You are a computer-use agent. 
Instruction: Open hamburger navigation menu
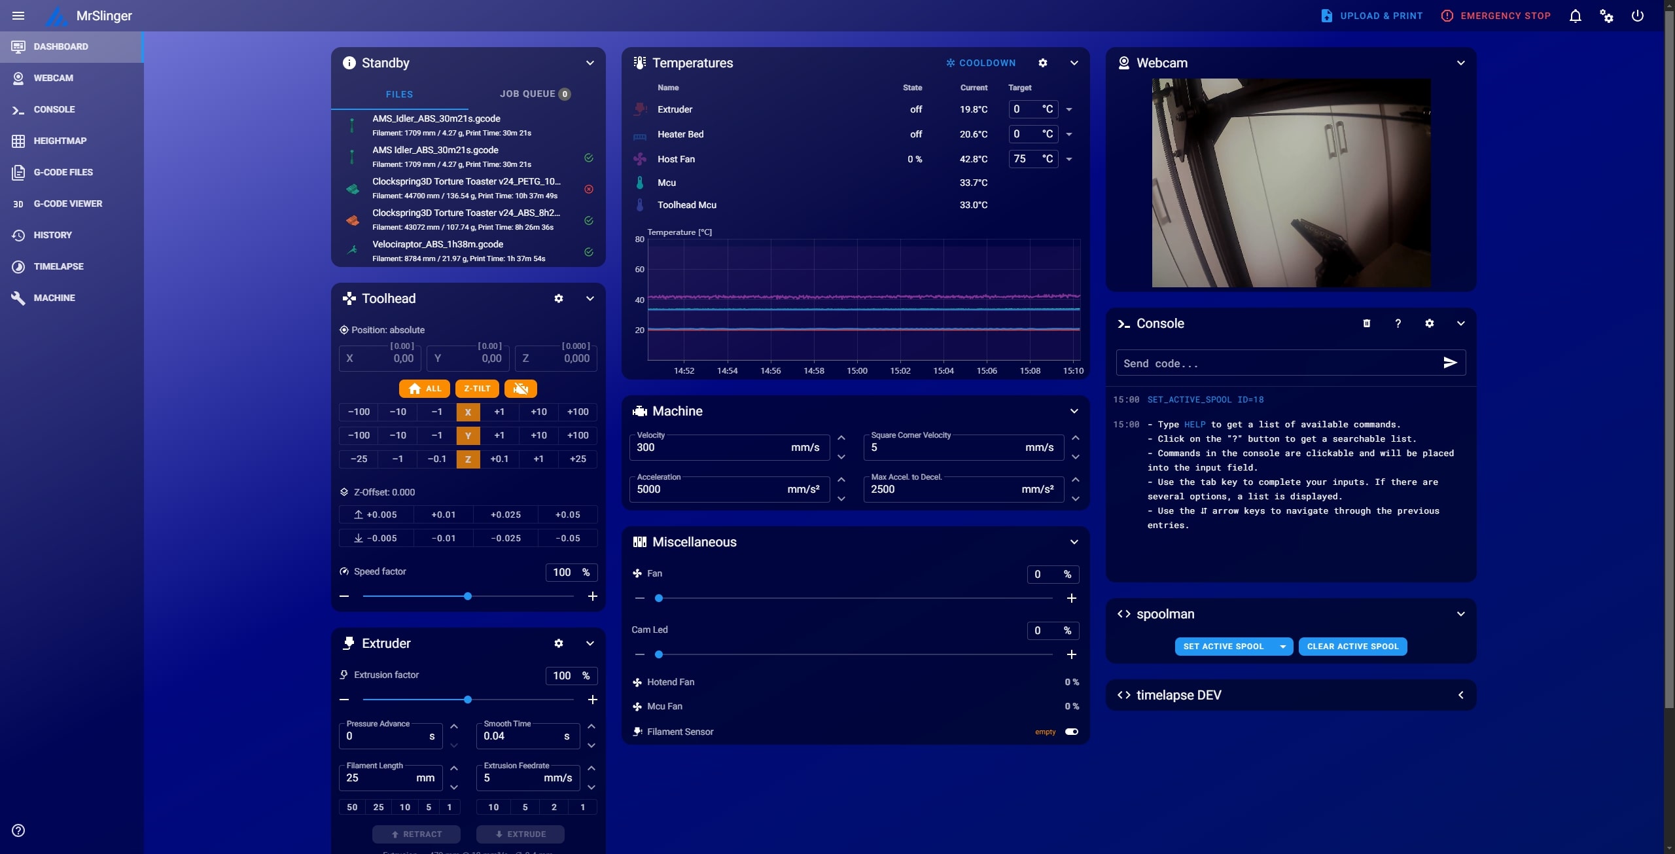click(18, 16)
